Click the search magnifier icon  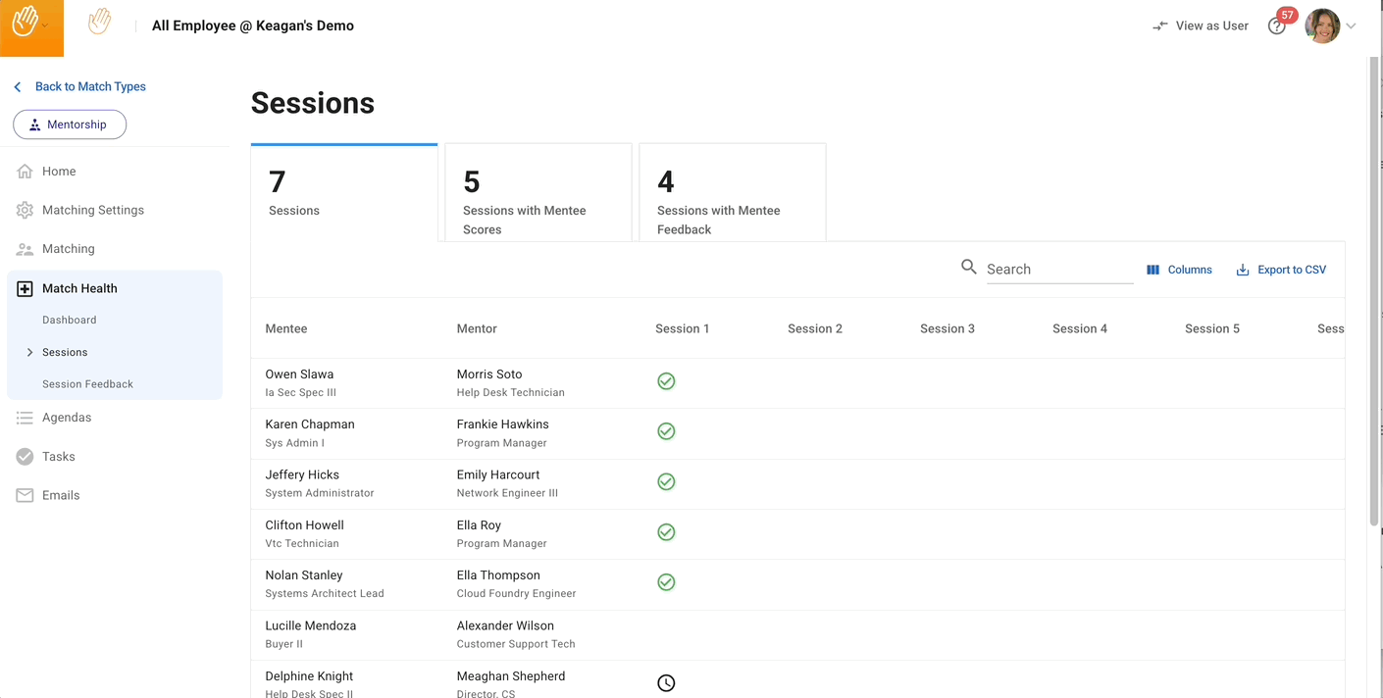click(968, 267)
